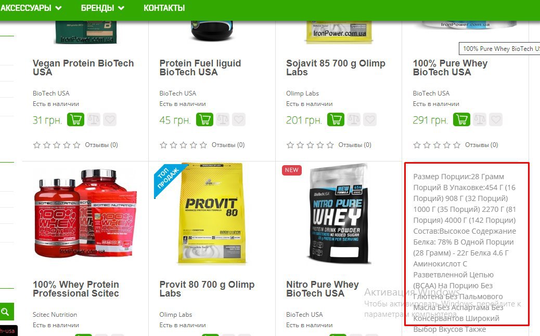Toggle wishlist heart for Protein Fuel liquid
The image size is (540, 336).
[239, 119]
